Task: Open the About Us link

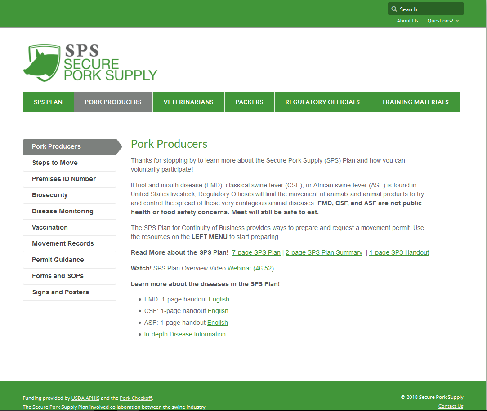Action: click(407, 21)
